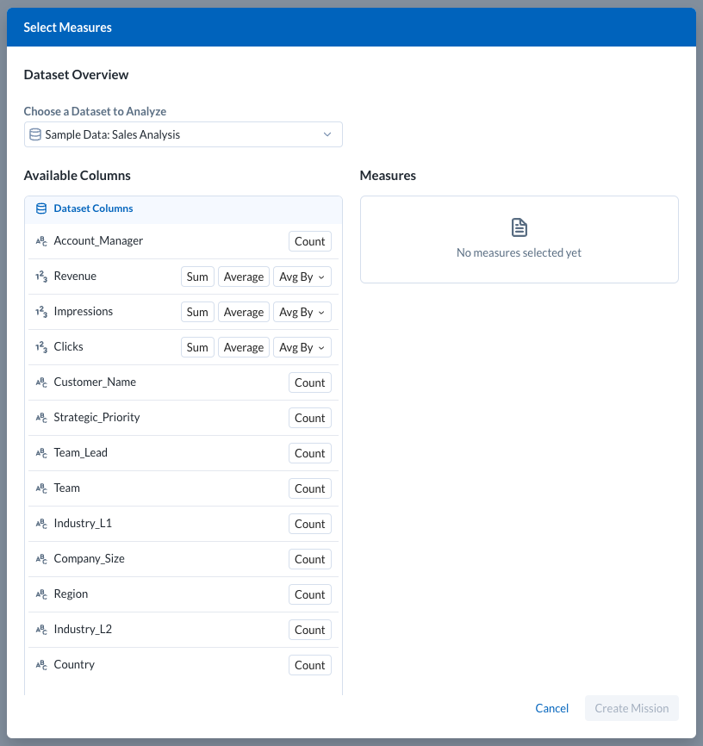Add Average of Clicks measure

point(244,347)
